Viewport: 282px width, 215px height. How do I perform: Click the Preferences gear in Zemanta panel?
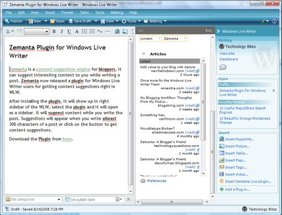coord(143,181)
